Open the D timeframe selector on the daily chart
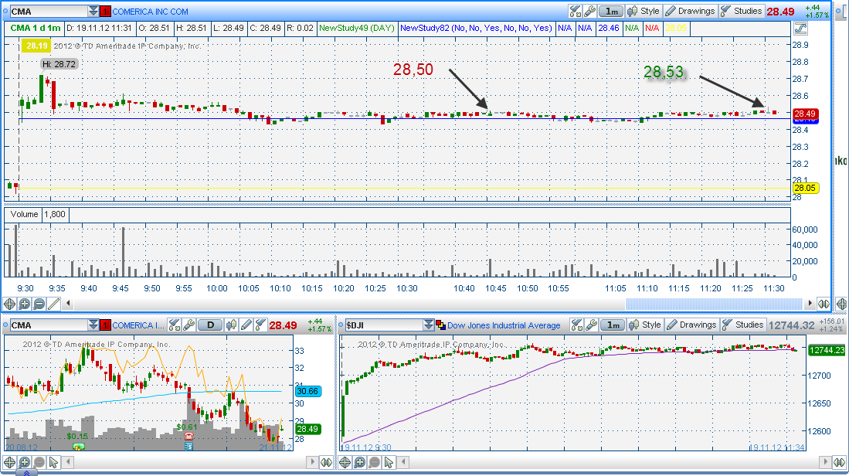The image size is (849, 476). pyautogui.click(x=210, y=325)
